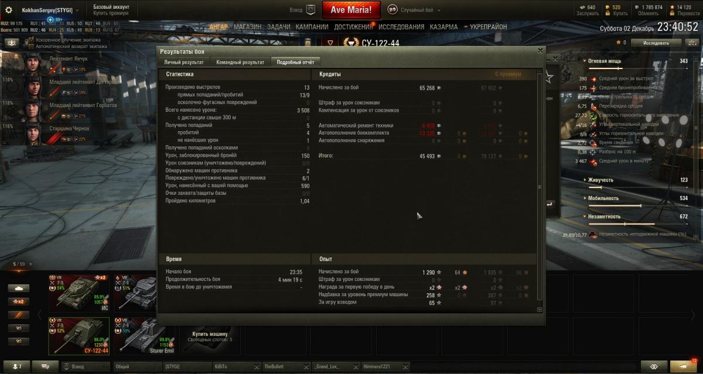Viewport: 703px width, 374px height.
Task: Toggle the x2 bonus vehicle filter
Action: pyautogui.click(x=19, y=301)
